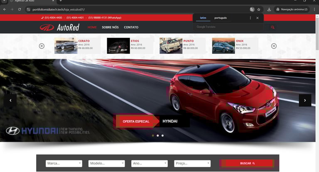Bookmark this page with the star icon
Image resolution: width=319 pixels, height=172 pixels.
[259, 10]
